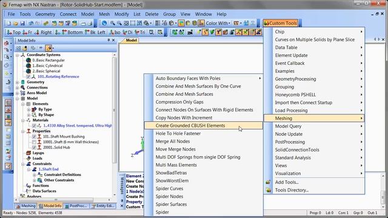Click the Open file folder icon
Screen dimensions: 388x218
(16, 23)
